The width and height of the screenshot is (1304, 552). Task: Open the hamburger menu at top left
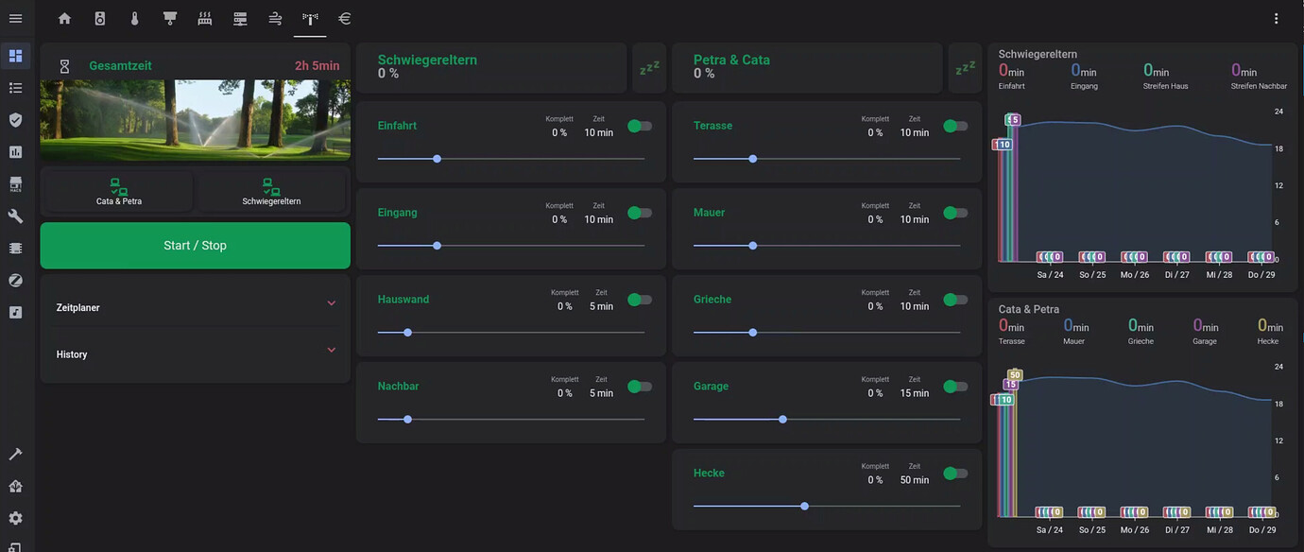tap(15, 17)
